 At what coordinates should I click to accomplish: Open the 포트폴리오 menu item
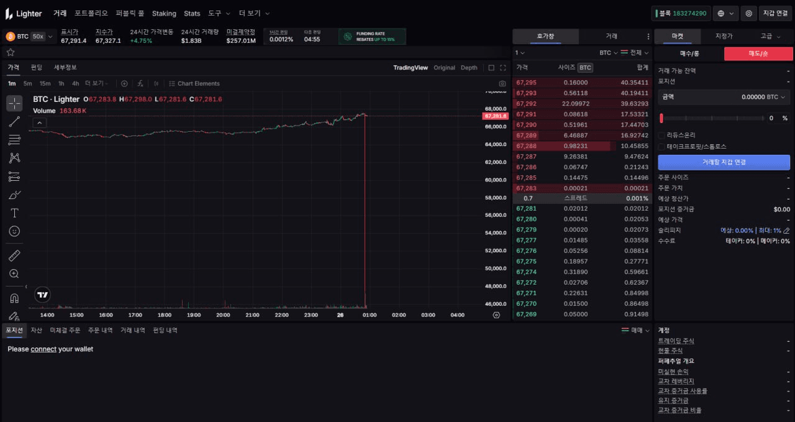point(91,13)
